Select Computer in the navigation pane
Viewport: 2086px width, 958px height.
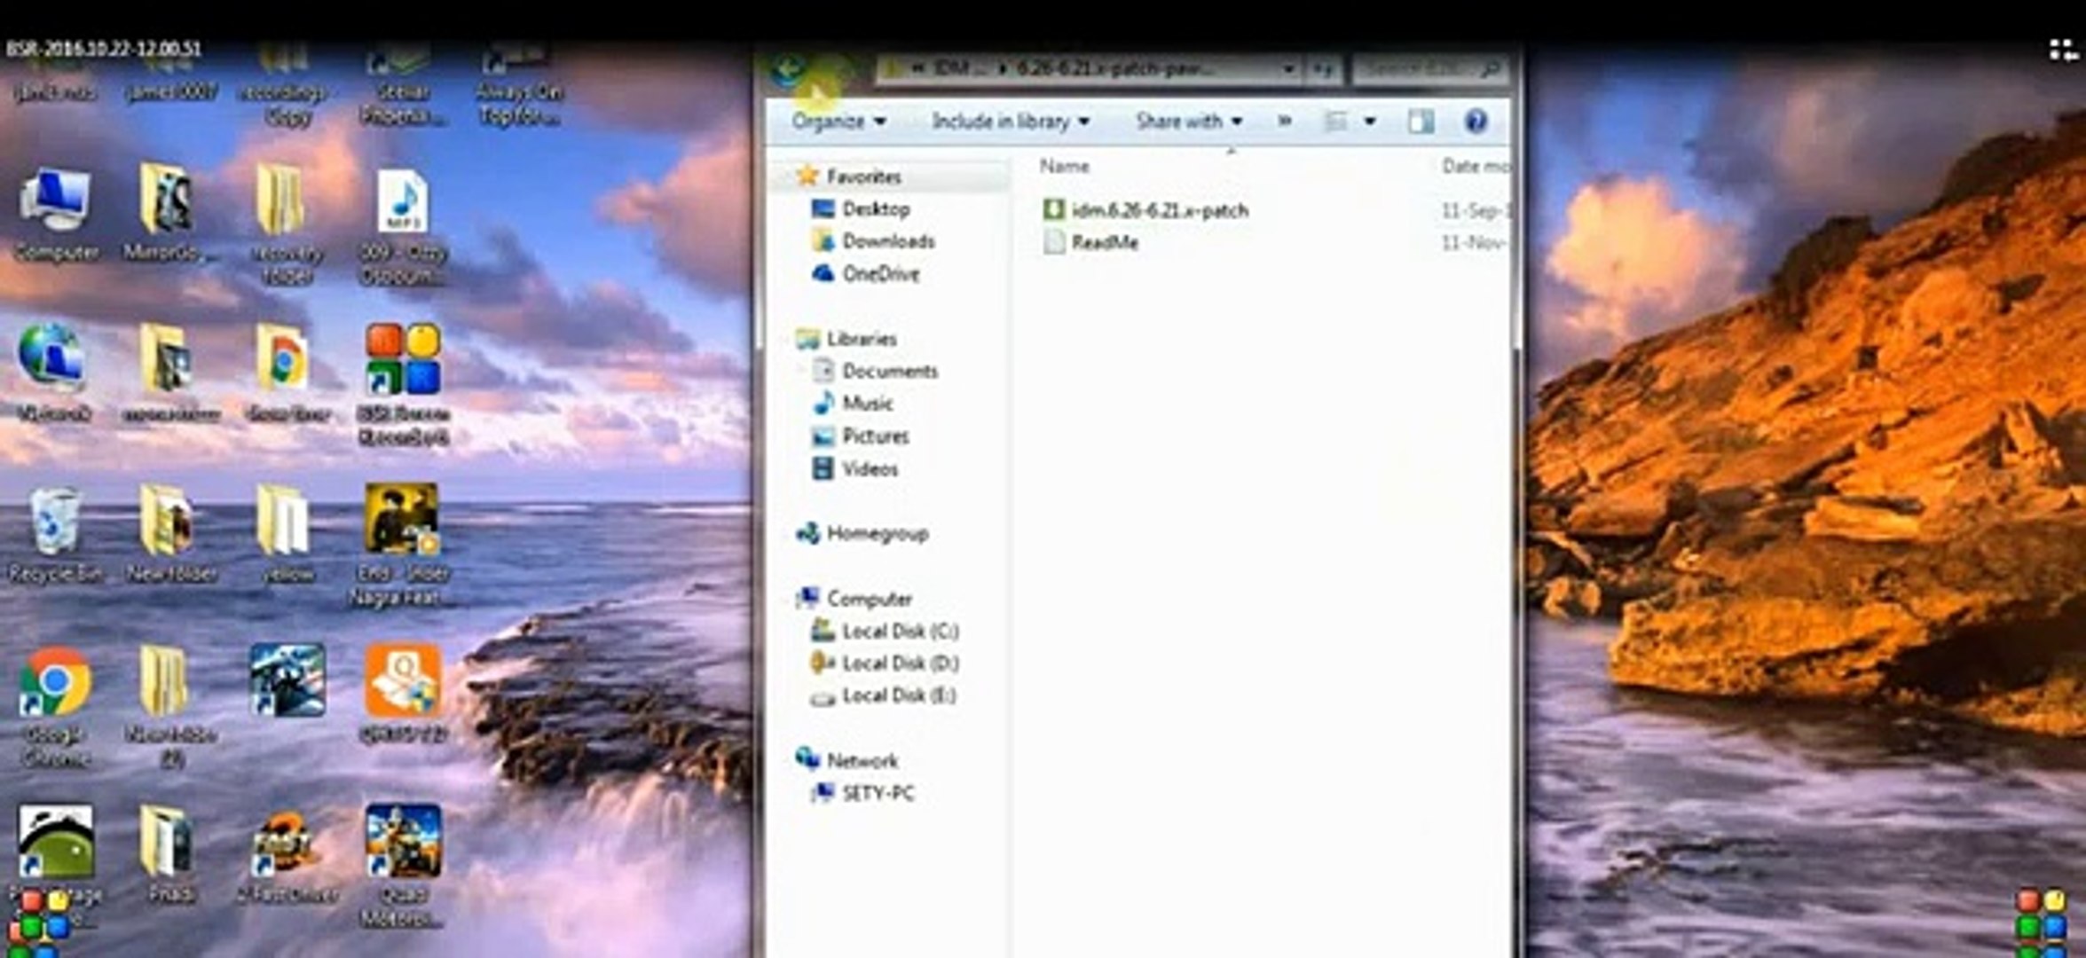click(854, 599)
